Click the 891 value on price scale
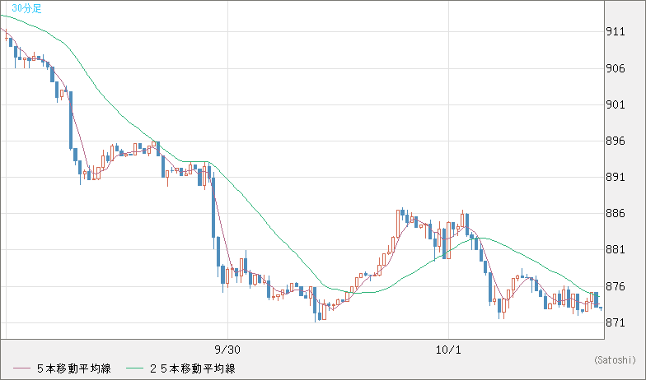 point(615,177)
